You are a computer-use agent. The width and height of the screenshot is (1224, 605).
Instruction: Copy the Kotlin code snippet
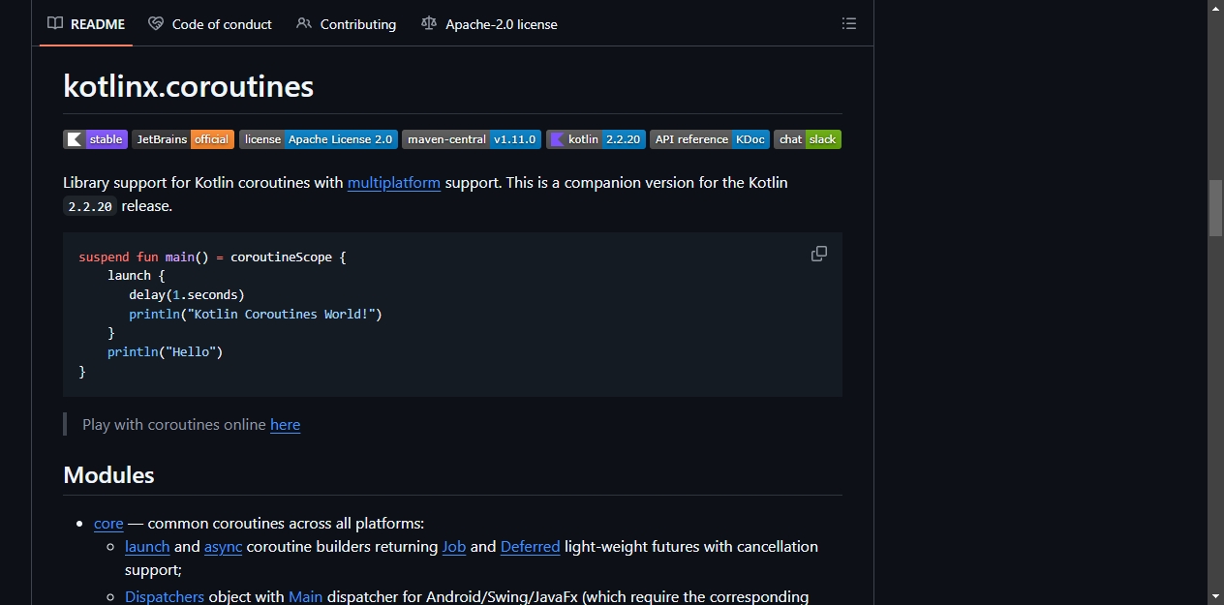[819, 254]
